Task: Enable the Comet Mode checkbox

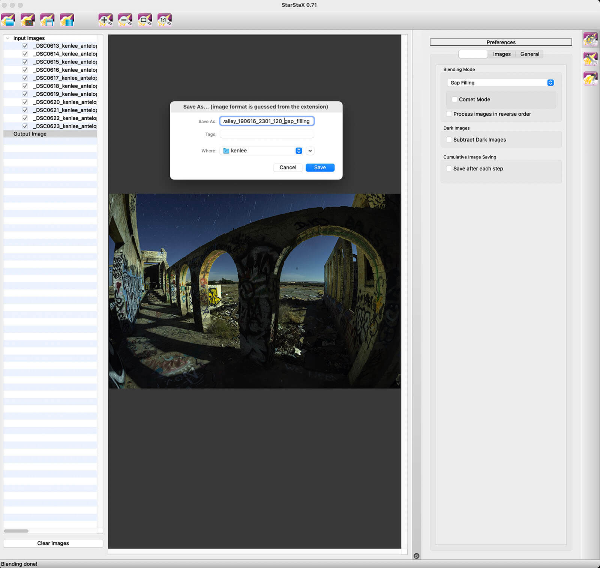Action: (x=454, y=99)
